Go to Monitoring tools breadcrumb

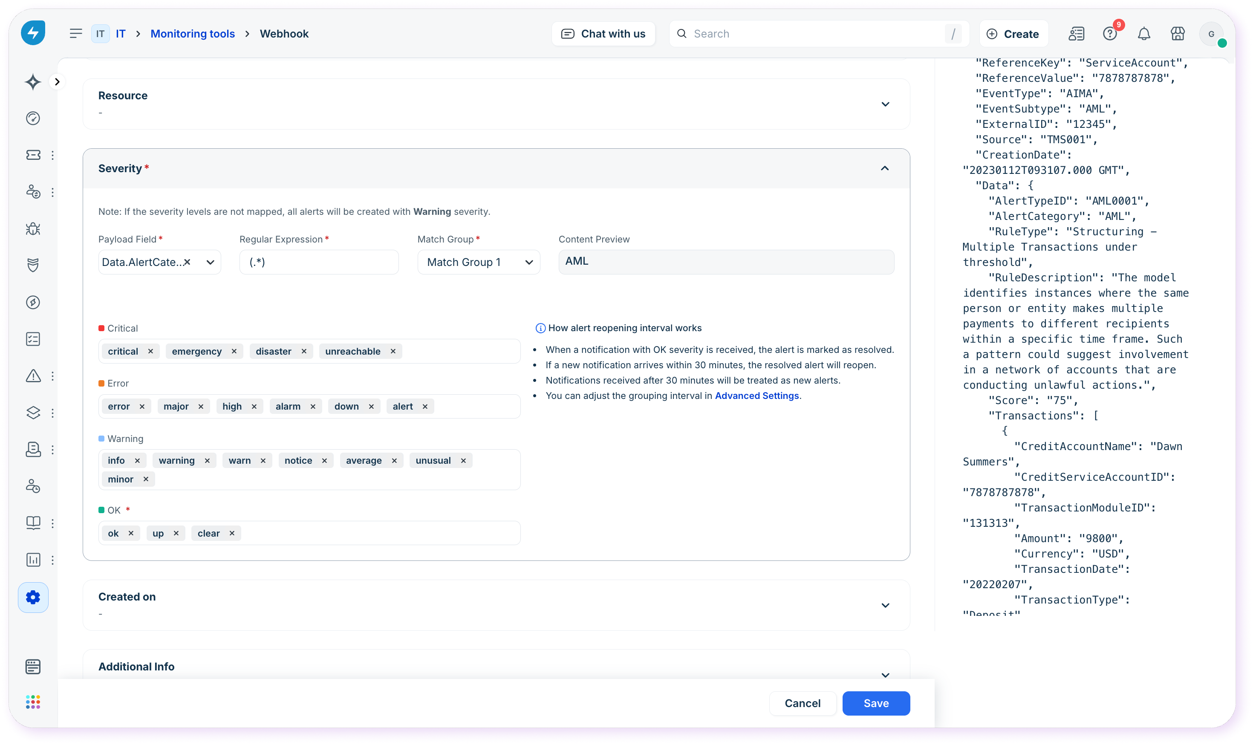click(x=192, y=34)
